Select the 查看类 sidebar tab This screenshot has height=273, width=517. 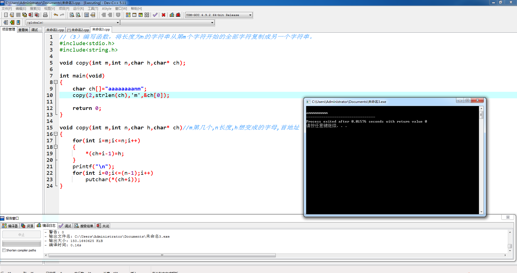click(x=23, y=30)
